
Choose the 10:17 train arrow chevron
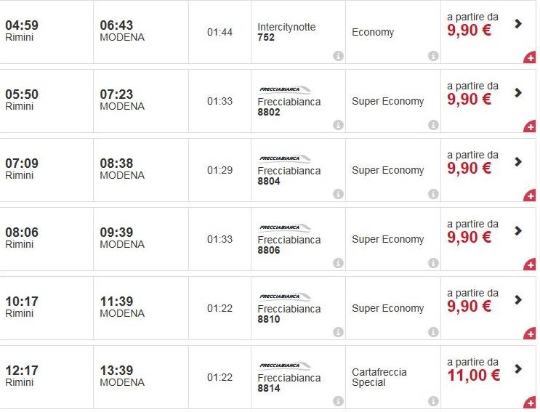518,299
